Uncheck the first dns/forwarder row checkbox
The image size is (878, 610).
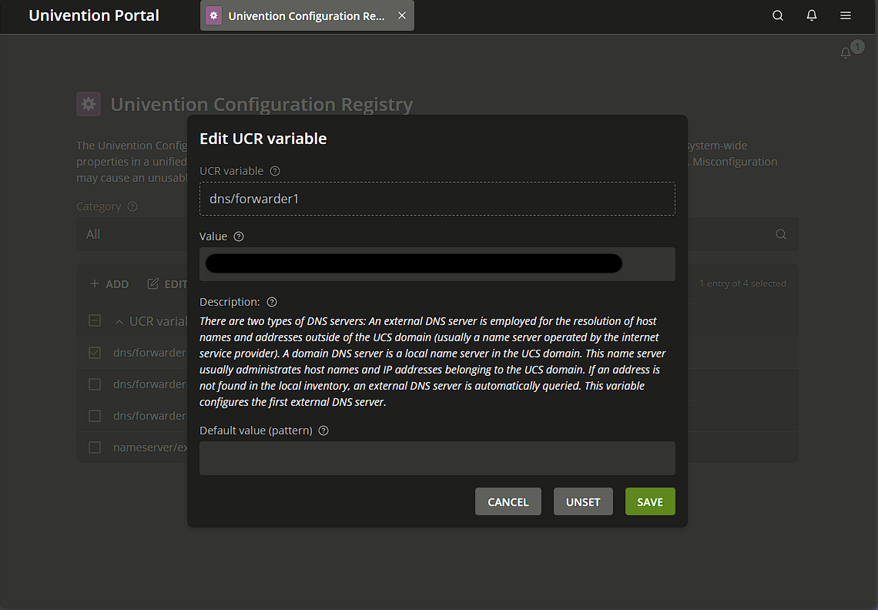click(95, 352)
